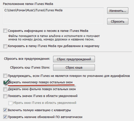Select the iTunes Media folder path field
Viewport: 134px width, 121px height.
(x=53, y=16)
